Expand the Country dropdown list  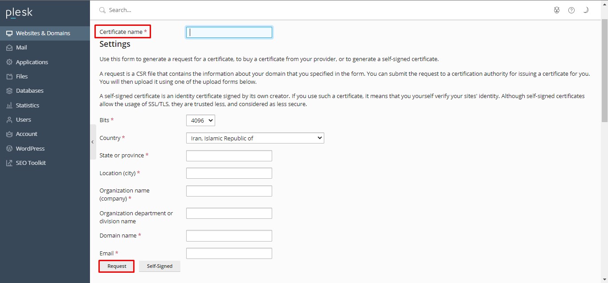[x=255, y=138]
